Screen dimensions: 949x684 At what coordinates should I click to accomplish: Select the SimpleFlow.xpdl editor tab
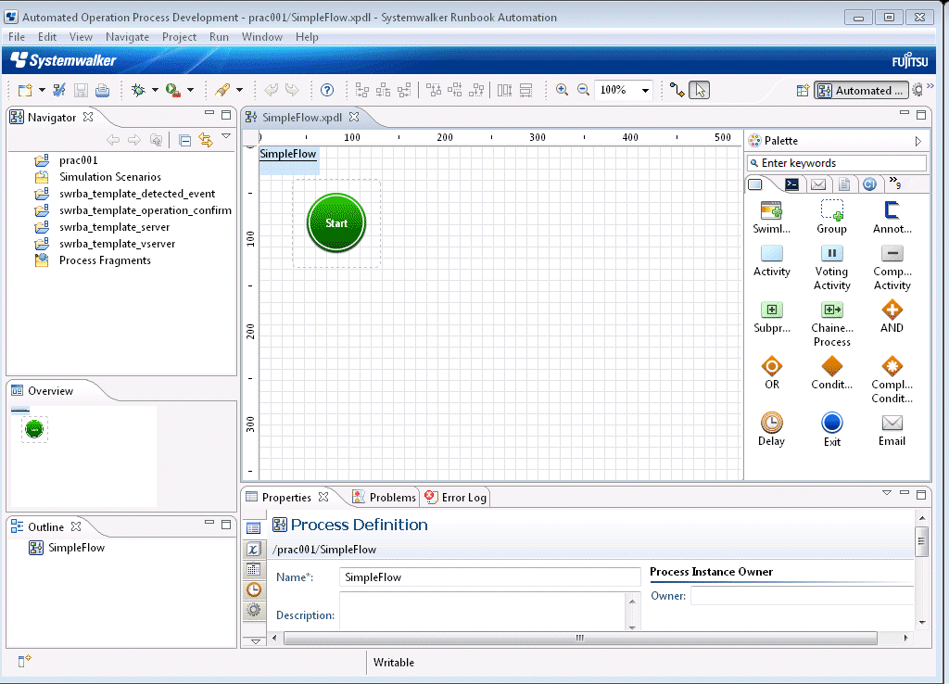pyautogui.click(x=302, y=117)
